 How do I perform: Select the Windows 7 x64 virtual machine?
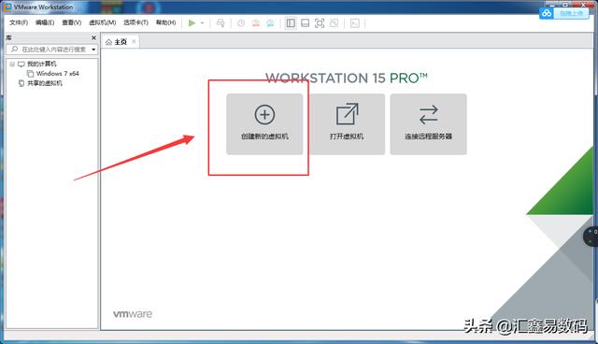(x=58, y=73)
